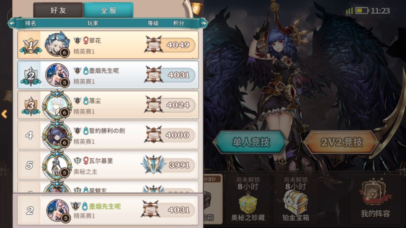Open player 翠花's avatar
The height and width of the screenshot is (228, 406).
pyautogui.click(x=57, y=45)
